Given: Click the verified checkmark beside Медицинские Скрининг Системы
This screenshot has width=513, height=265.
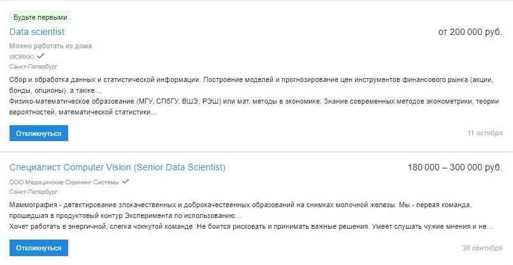Looking at the screenshot, I should coord(126,182).
